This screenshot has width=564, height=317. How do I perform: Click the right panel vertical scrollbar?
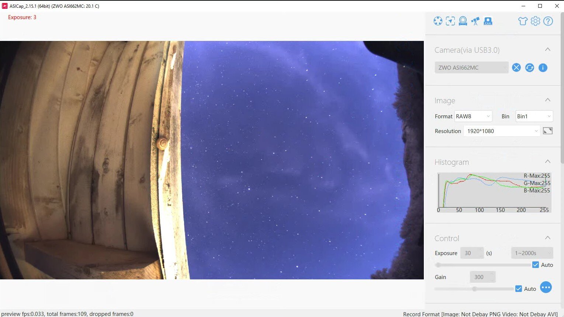coord(562,88)
